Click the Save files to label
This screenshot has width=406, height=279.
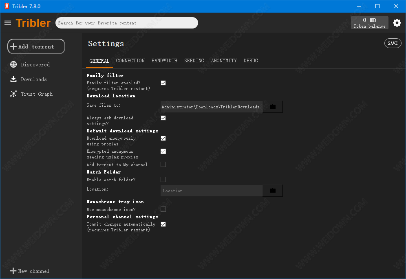pyautogui.click(x=103, y=105)
